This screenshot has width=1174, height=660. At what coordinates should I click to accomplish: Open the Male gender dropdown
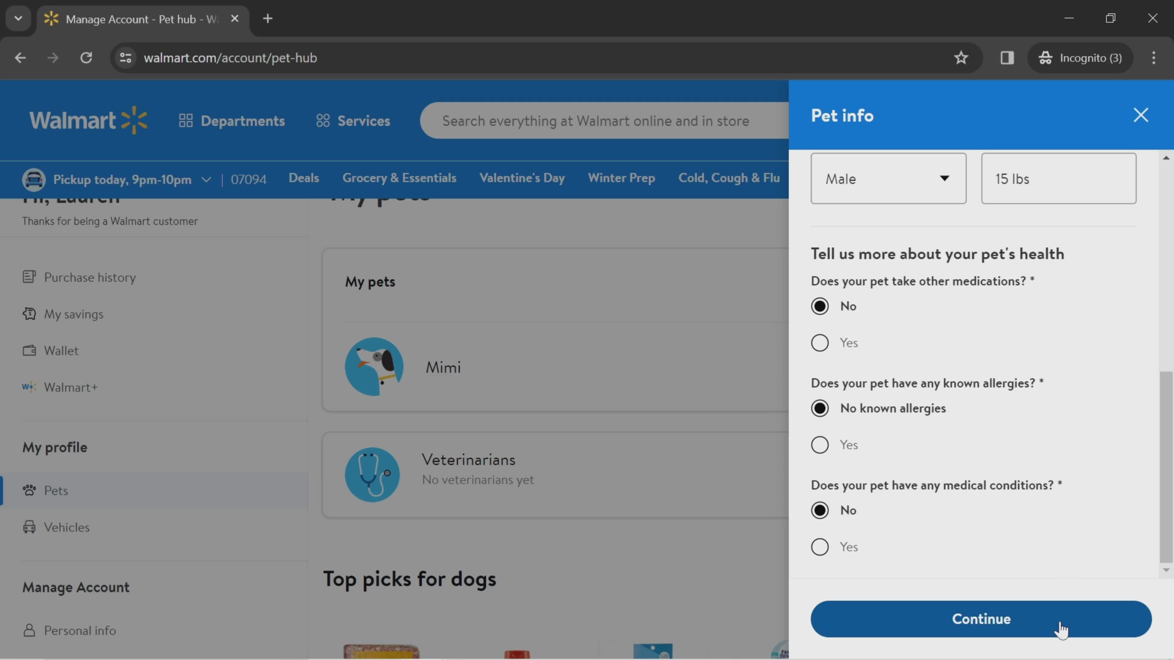888,178
